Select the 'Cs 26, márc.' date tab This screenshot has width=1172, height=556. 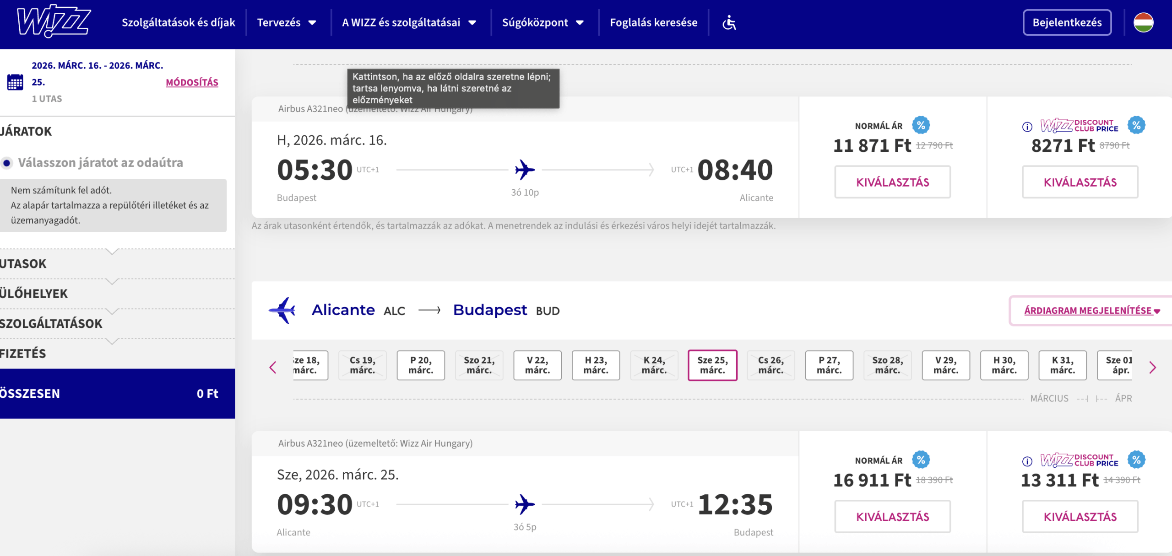[770, 365]
